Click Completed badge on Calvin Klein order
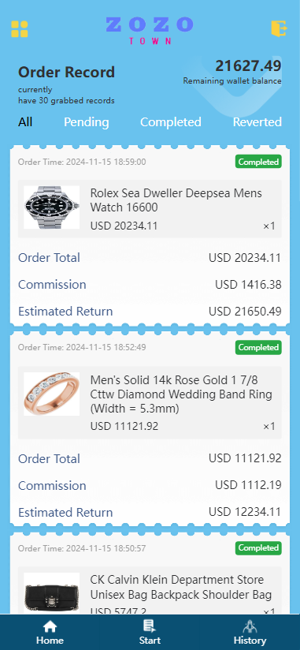The width and height of the screenshot is (300, 650). point(258,548)
